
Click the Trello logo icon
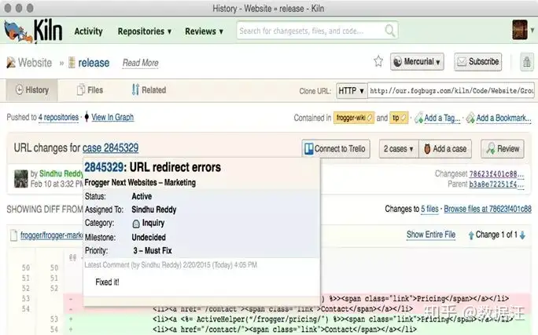(x=309, y=149)
